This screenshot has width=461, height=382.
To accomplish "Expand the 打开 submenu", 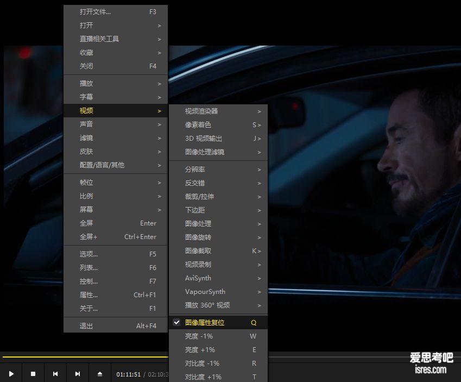I will click(x=116, y=26).
